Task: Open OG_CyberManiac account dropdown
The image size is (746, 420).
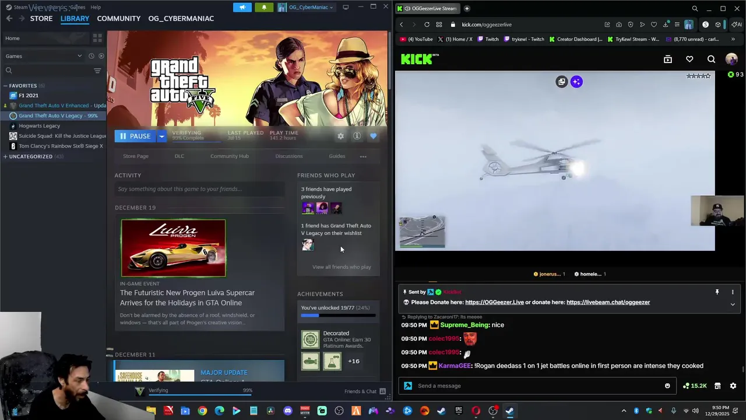Action: tap(306, 7)
